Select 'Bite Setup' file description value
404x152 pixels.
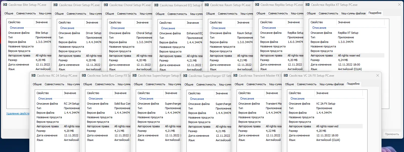tap(42, 33)
